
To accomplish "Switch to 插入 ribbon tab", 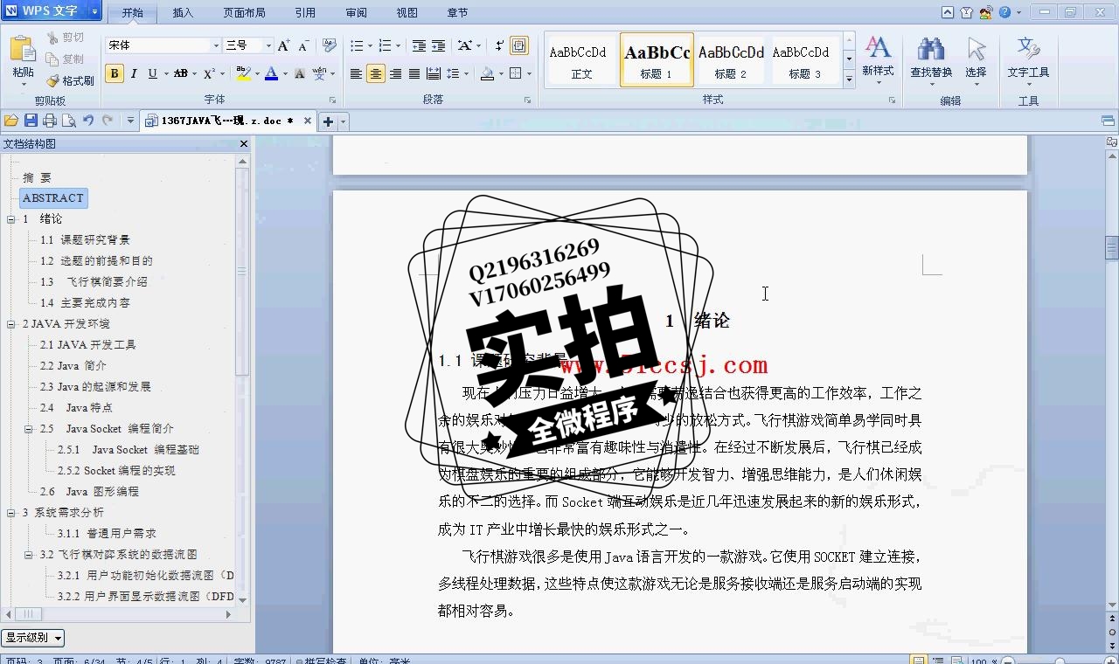I will (x=183, y=12).
